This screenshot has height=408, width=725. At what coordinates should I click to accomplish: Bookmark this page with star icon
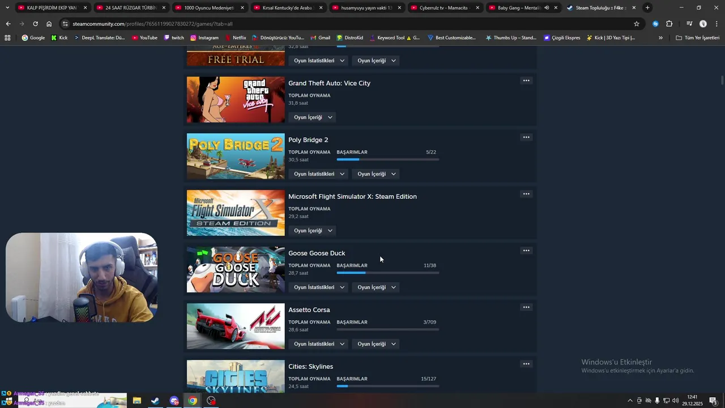637,24
